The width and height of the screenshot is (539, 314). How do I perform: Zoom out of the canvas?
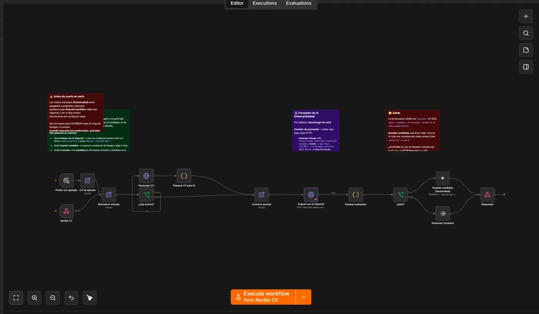click(x=53, y=298)
